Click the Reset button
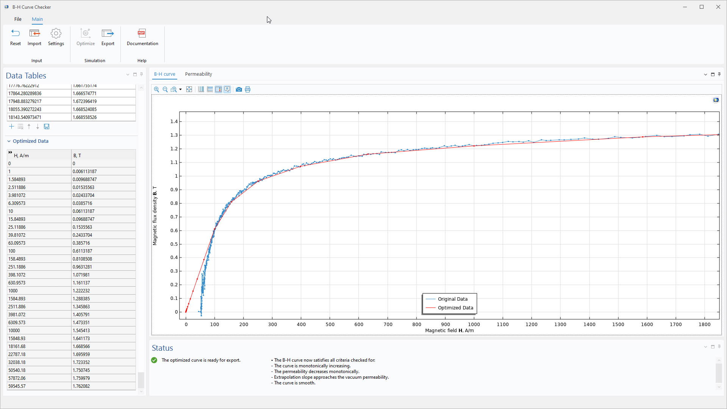727x409 pixels. point(15,37)
